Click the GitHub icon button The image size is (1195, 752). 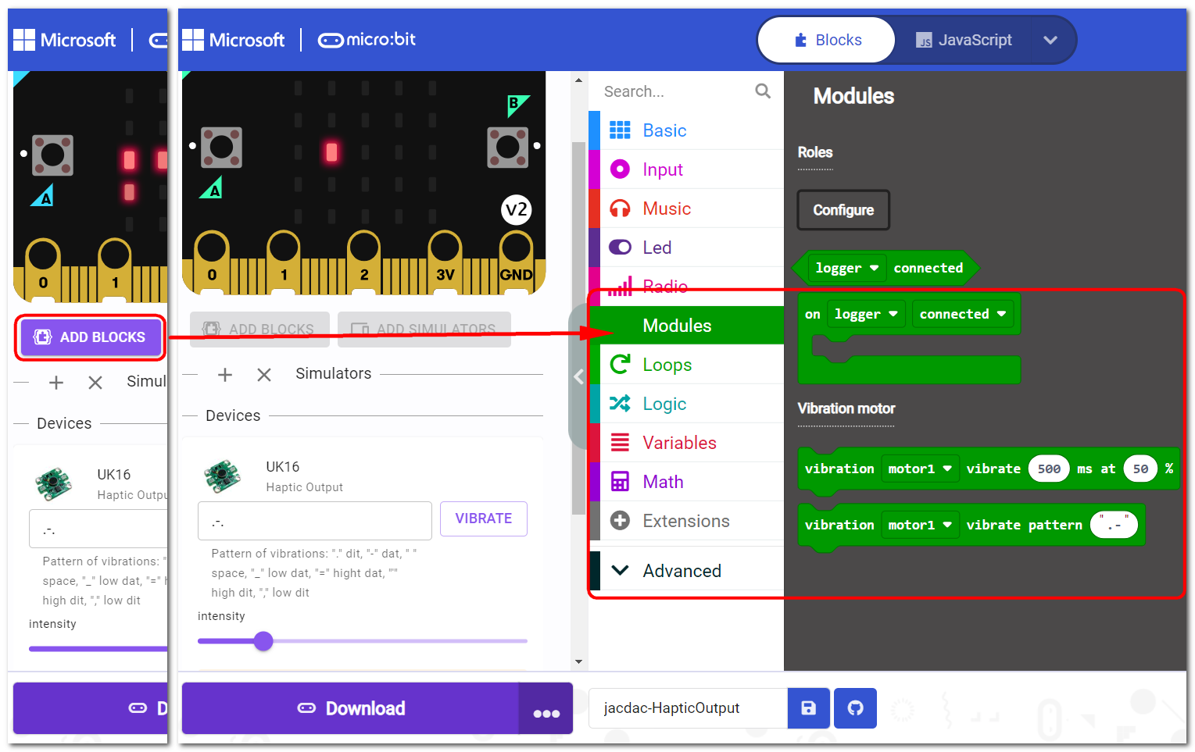pyautogui.click(x=855, y=707)
